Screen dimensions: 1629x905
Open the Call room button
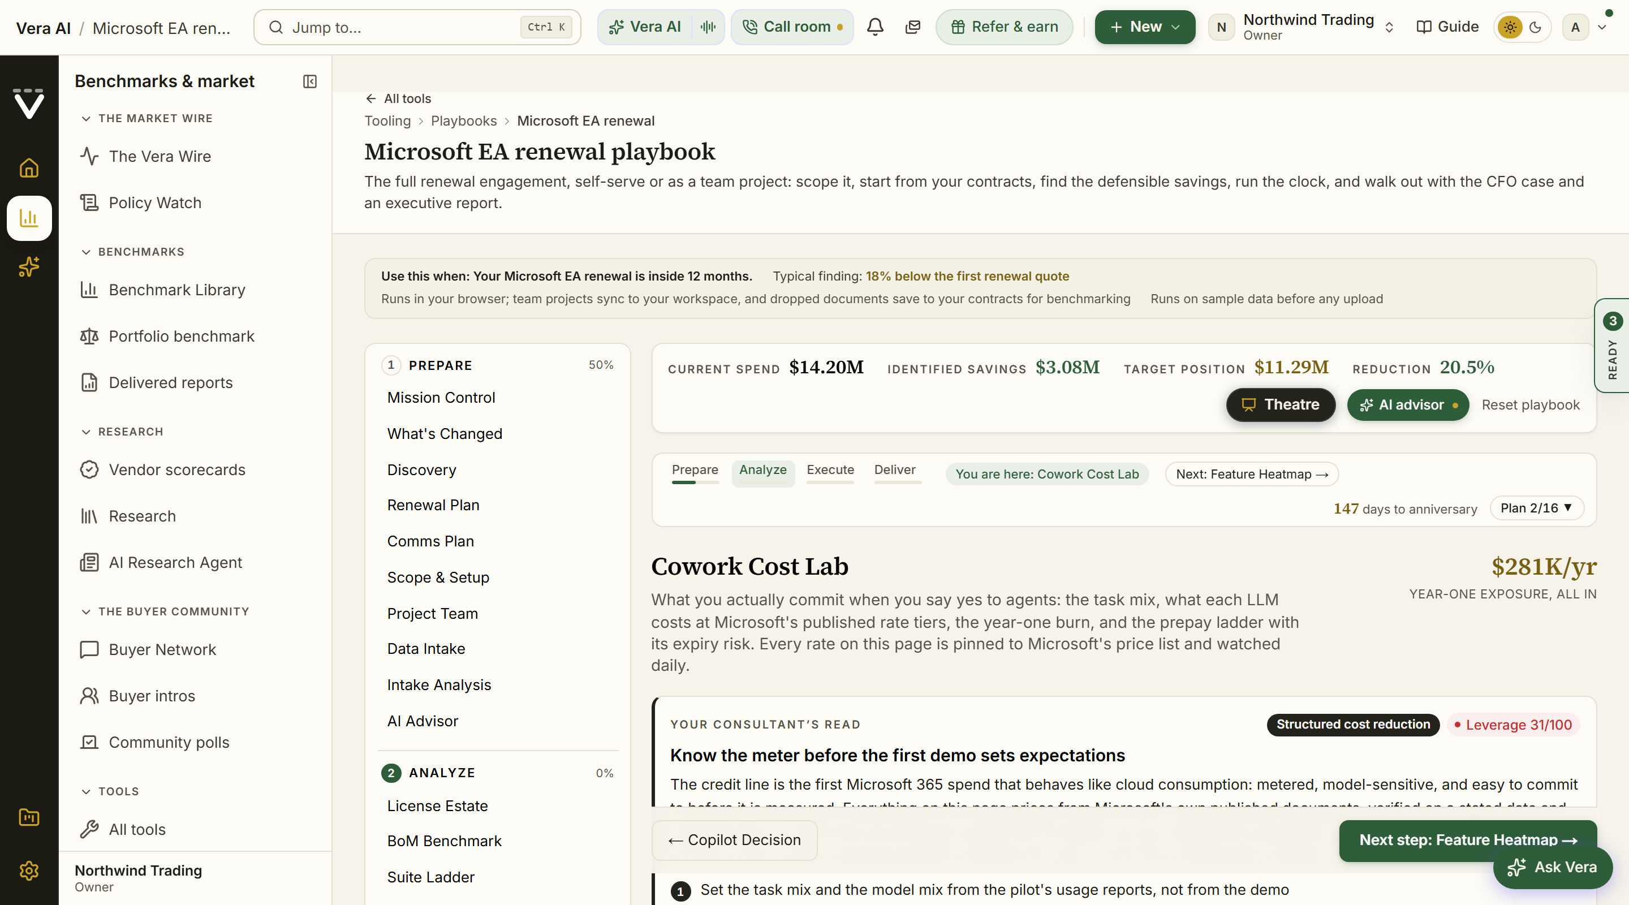pos(792,27)
